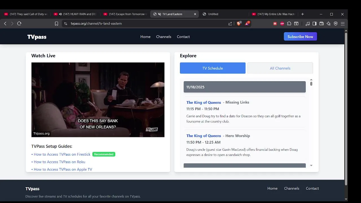Click the TVpass logo in header
Screen dimensions: 361x203
coord(37,37)
